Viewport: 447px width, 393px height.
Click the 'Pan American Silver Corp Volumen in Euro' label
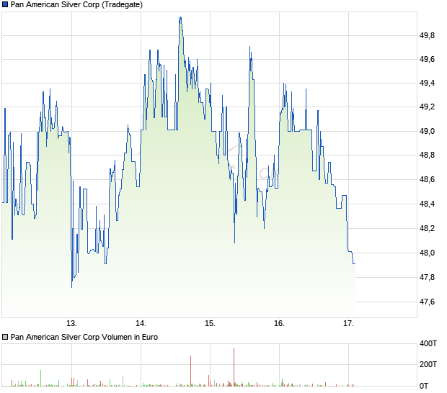click(84, 337)
